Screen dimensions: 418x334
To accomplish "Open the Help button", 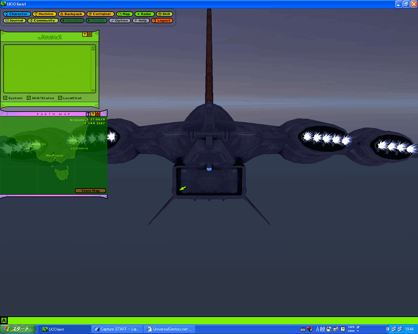I will click(x=141, y=21).
